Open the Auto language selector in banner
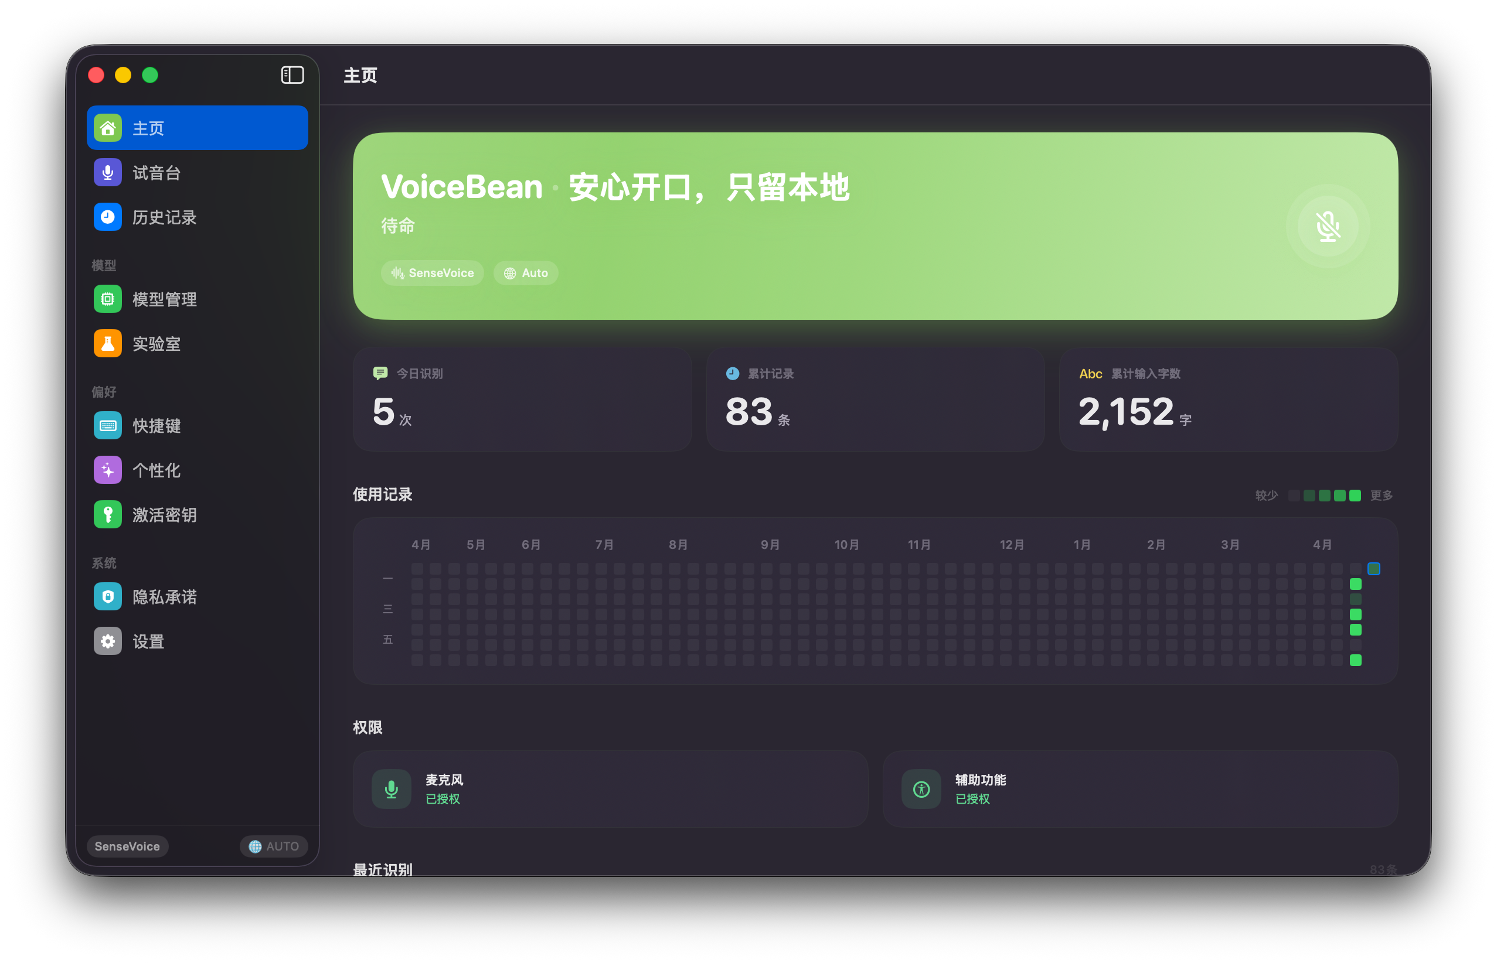1497x963 pixels. (x=526, y=272)
